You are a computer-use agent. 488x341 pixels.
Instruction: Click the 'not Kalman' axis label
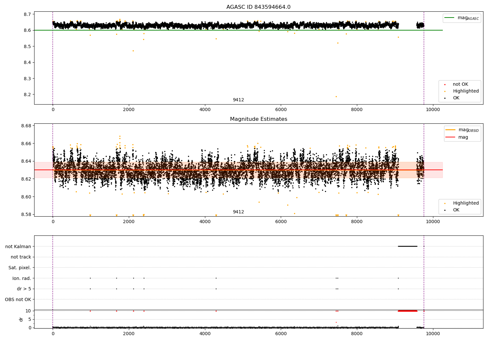click(18, 246)
